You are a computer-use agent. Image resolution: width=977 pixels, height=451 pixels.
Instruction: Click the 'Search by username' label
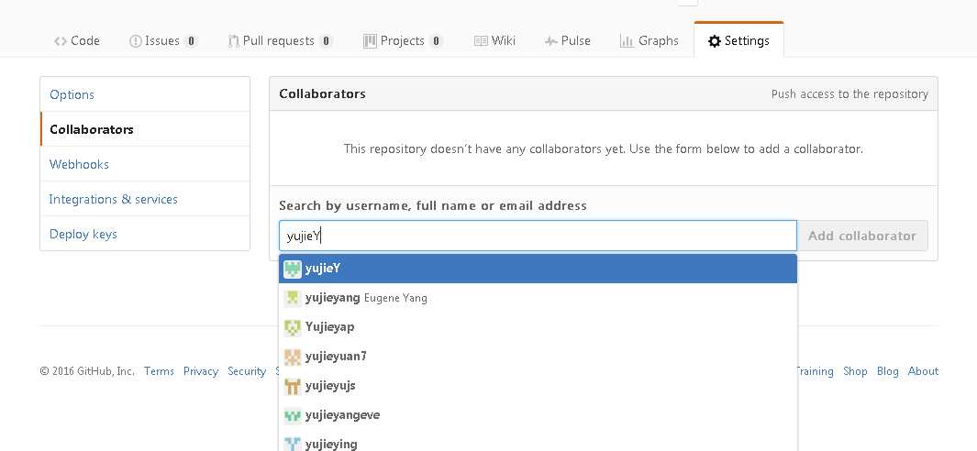pos(433,205)
